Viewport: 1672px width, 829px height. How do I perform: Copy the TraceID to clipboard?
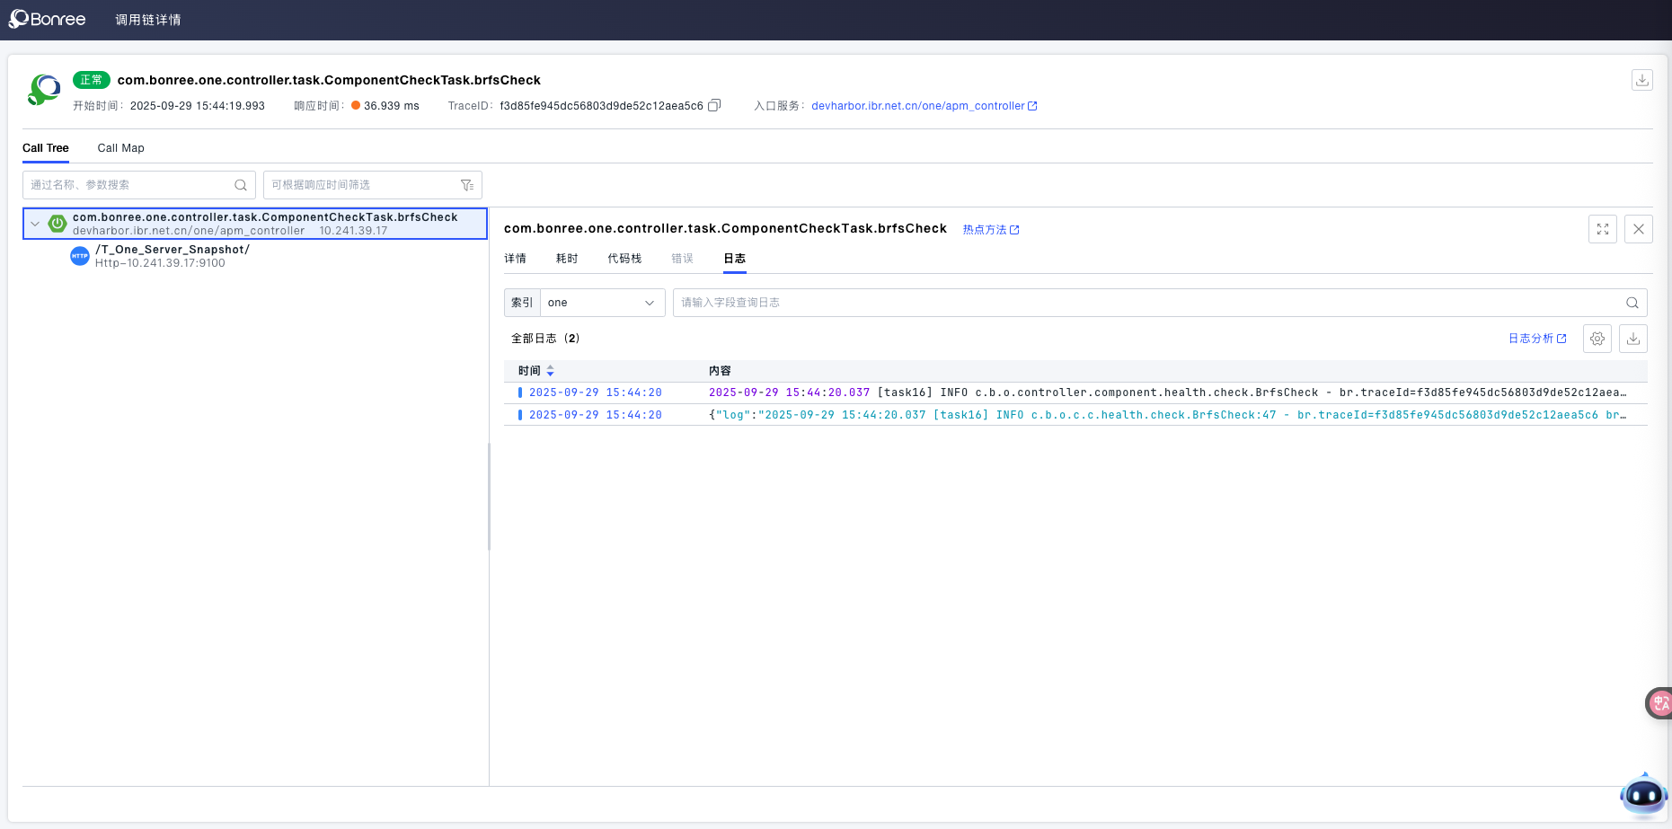(x=714, y=106)
